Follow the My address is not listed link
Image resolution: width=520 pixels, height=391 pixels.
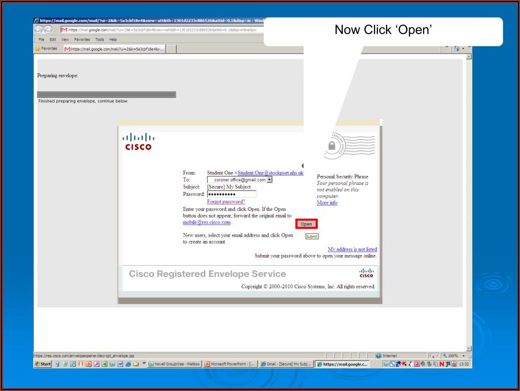point(352,249)
